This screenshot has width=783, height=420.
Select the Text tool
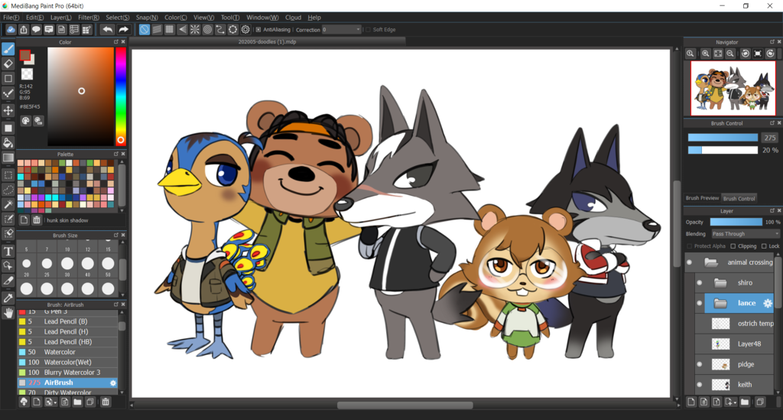point(8,251)
